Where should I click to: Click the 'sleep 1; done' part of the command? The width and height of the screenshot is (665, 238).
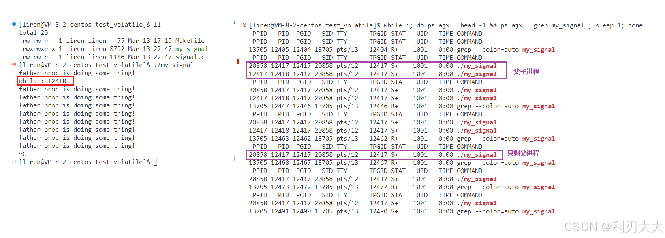619,25
